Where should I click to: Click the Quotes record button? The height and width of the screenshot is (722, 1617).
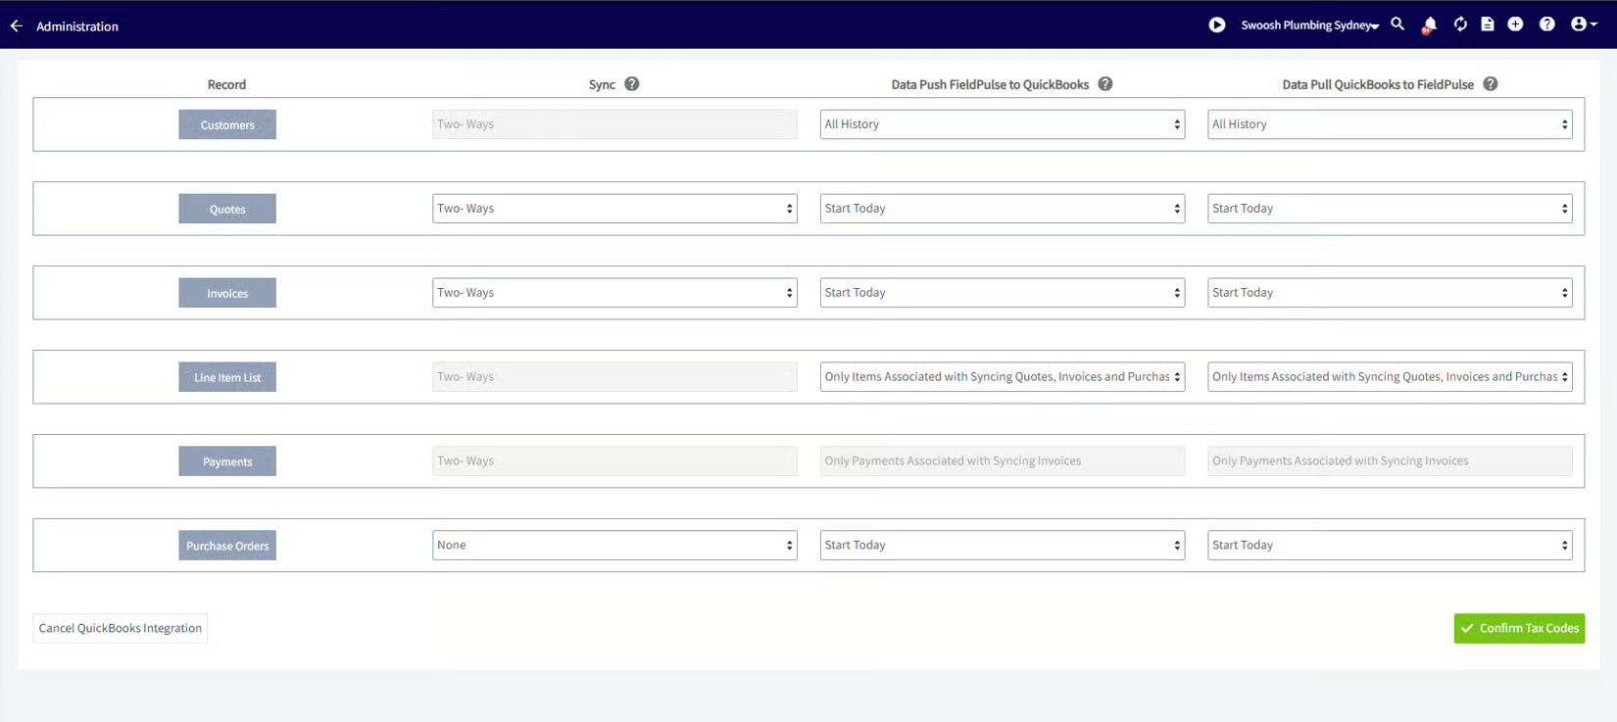pos(227,209)
